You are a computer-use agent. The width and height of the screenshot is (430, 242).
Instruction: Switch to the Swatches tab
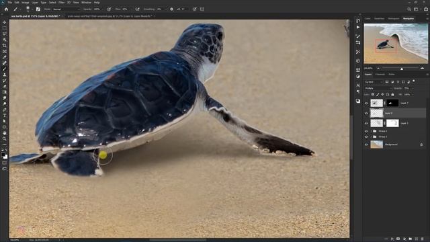click(x=379, y=18)
